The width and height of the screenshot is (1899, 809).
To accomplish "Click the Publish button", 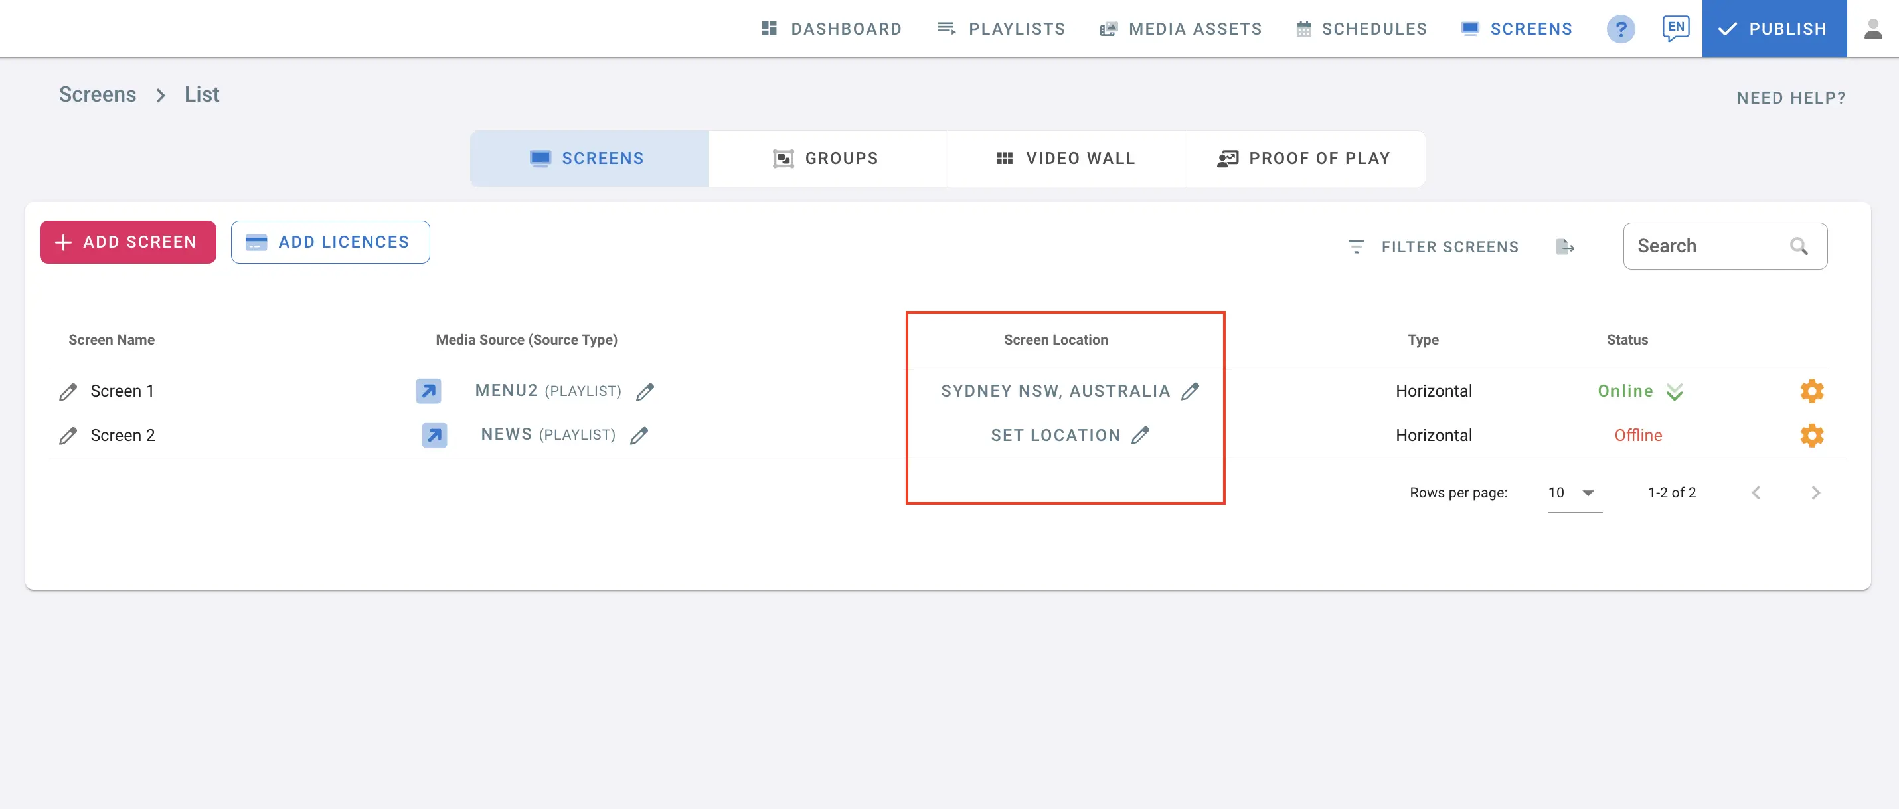I will (1774, 29).
